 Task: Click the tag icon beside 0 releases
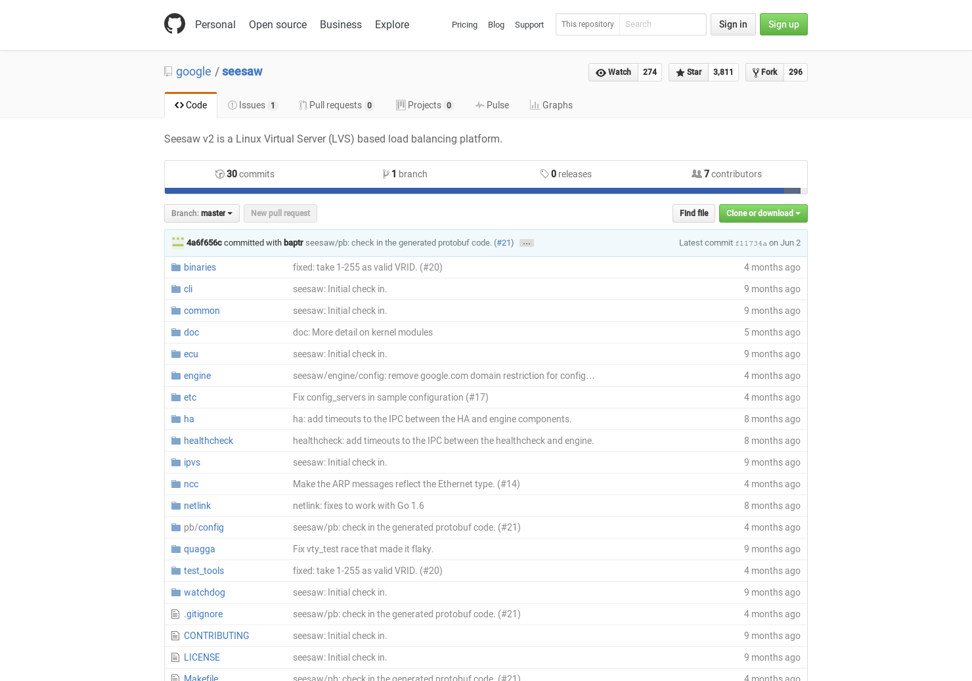(544, 174)
